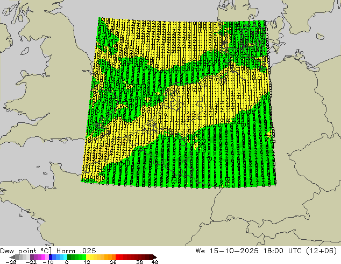This screenshot has width=341, height=264.
Task: Click the grey left arrow end of legend
Action: (12, 257)
